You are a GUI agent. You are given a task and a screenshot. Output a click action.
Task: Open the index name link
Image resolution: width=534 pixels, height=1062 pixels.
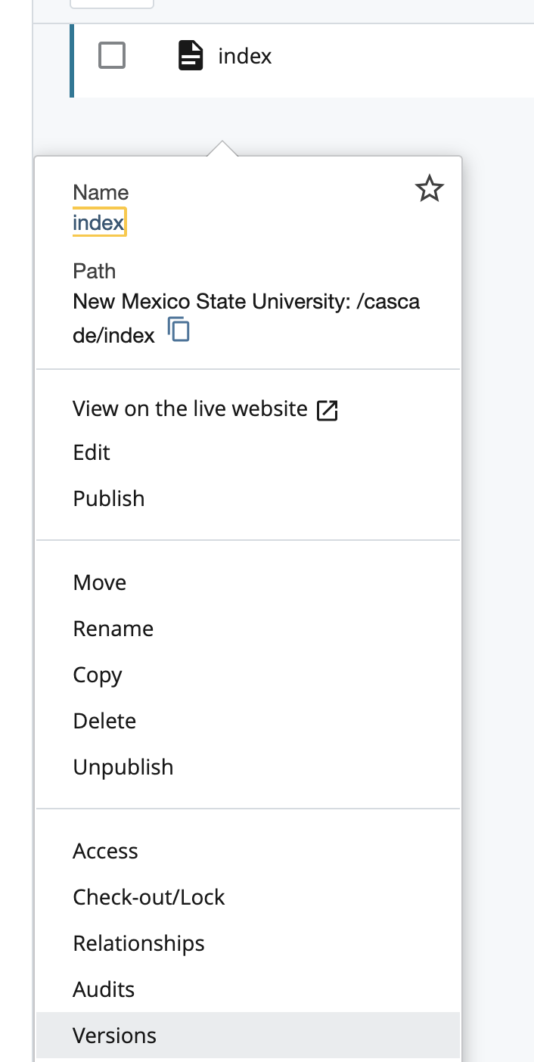click(x=98, y=223)
